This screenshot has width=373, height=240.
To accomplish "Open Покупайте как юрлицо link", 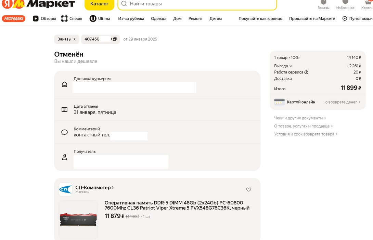I will pyautogui.click(x=260, y=18).
